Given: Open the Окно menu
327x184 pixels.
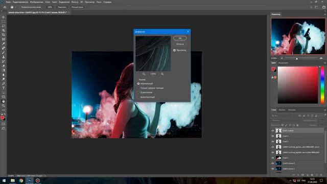Looking at the screenshot, I should (99, 2).
